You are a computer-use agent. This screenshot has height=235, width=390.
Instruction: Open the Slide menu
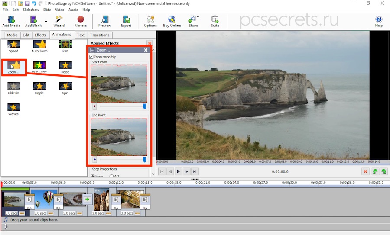[47, 10]
